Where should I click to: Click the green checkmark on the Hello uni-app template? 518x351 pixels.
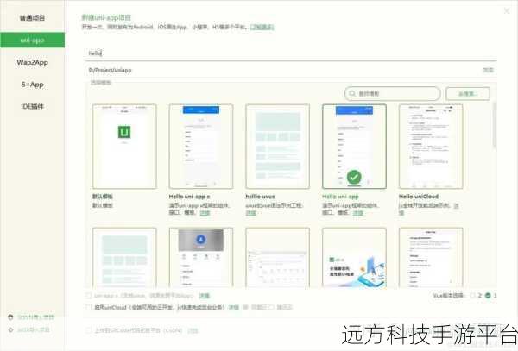(354, 177)
